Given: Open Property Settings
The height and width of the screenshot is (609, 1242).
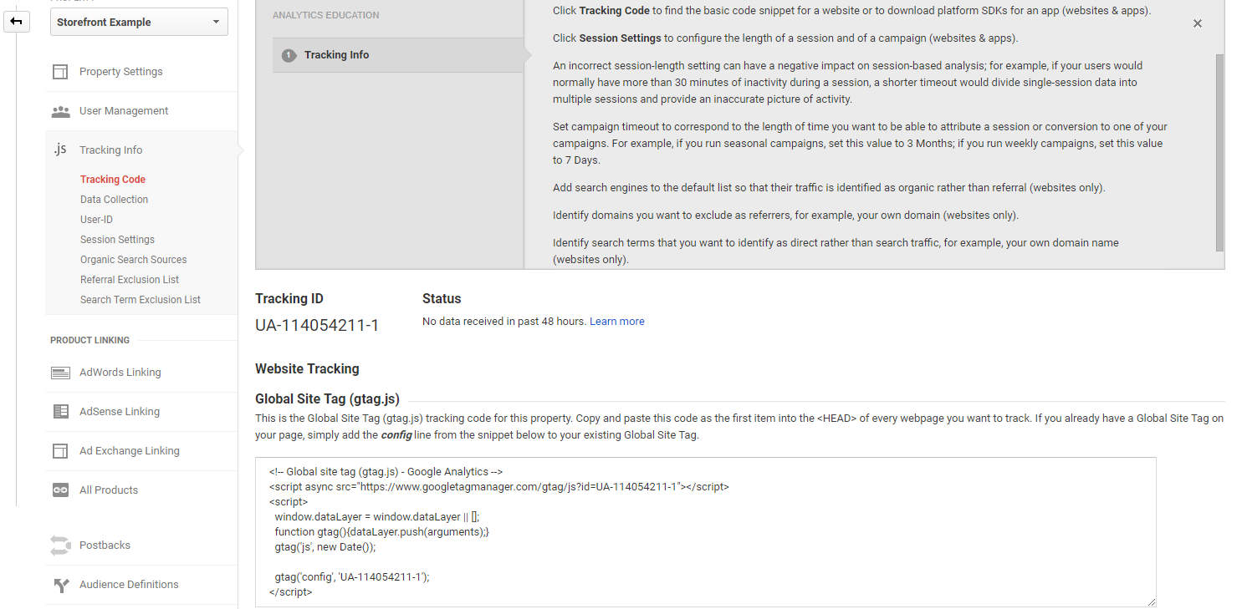Looking at the screenshot, I should [x=121, y=72].
